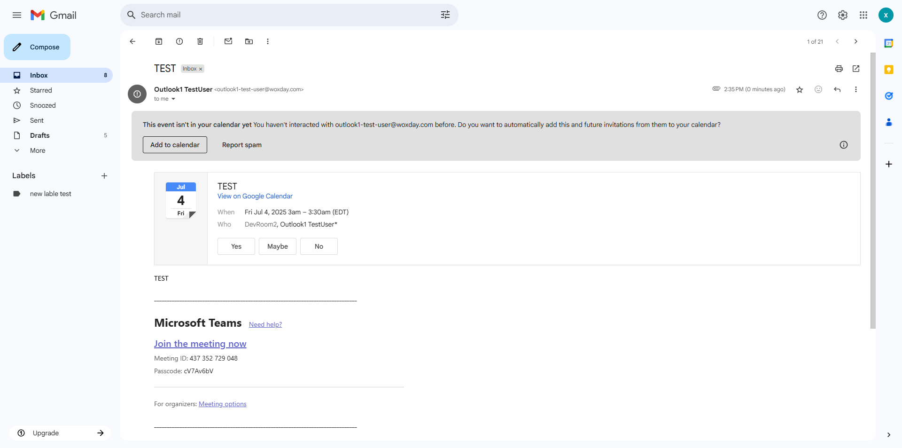Click attachment icon next to timestamp
This screenshot has height=448, width=902.
[x=716, y=88]
